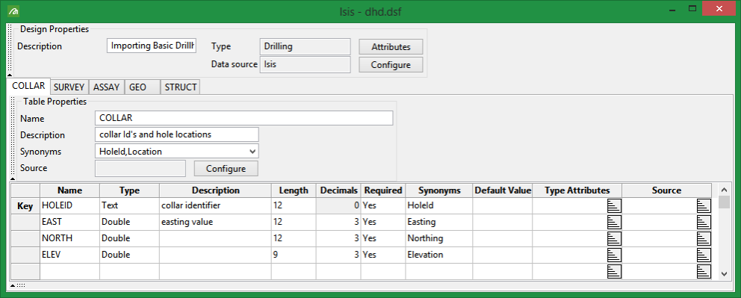Switch to the ASSAY tab
This screenshot has height=298, width=741.
click(106, 87)
